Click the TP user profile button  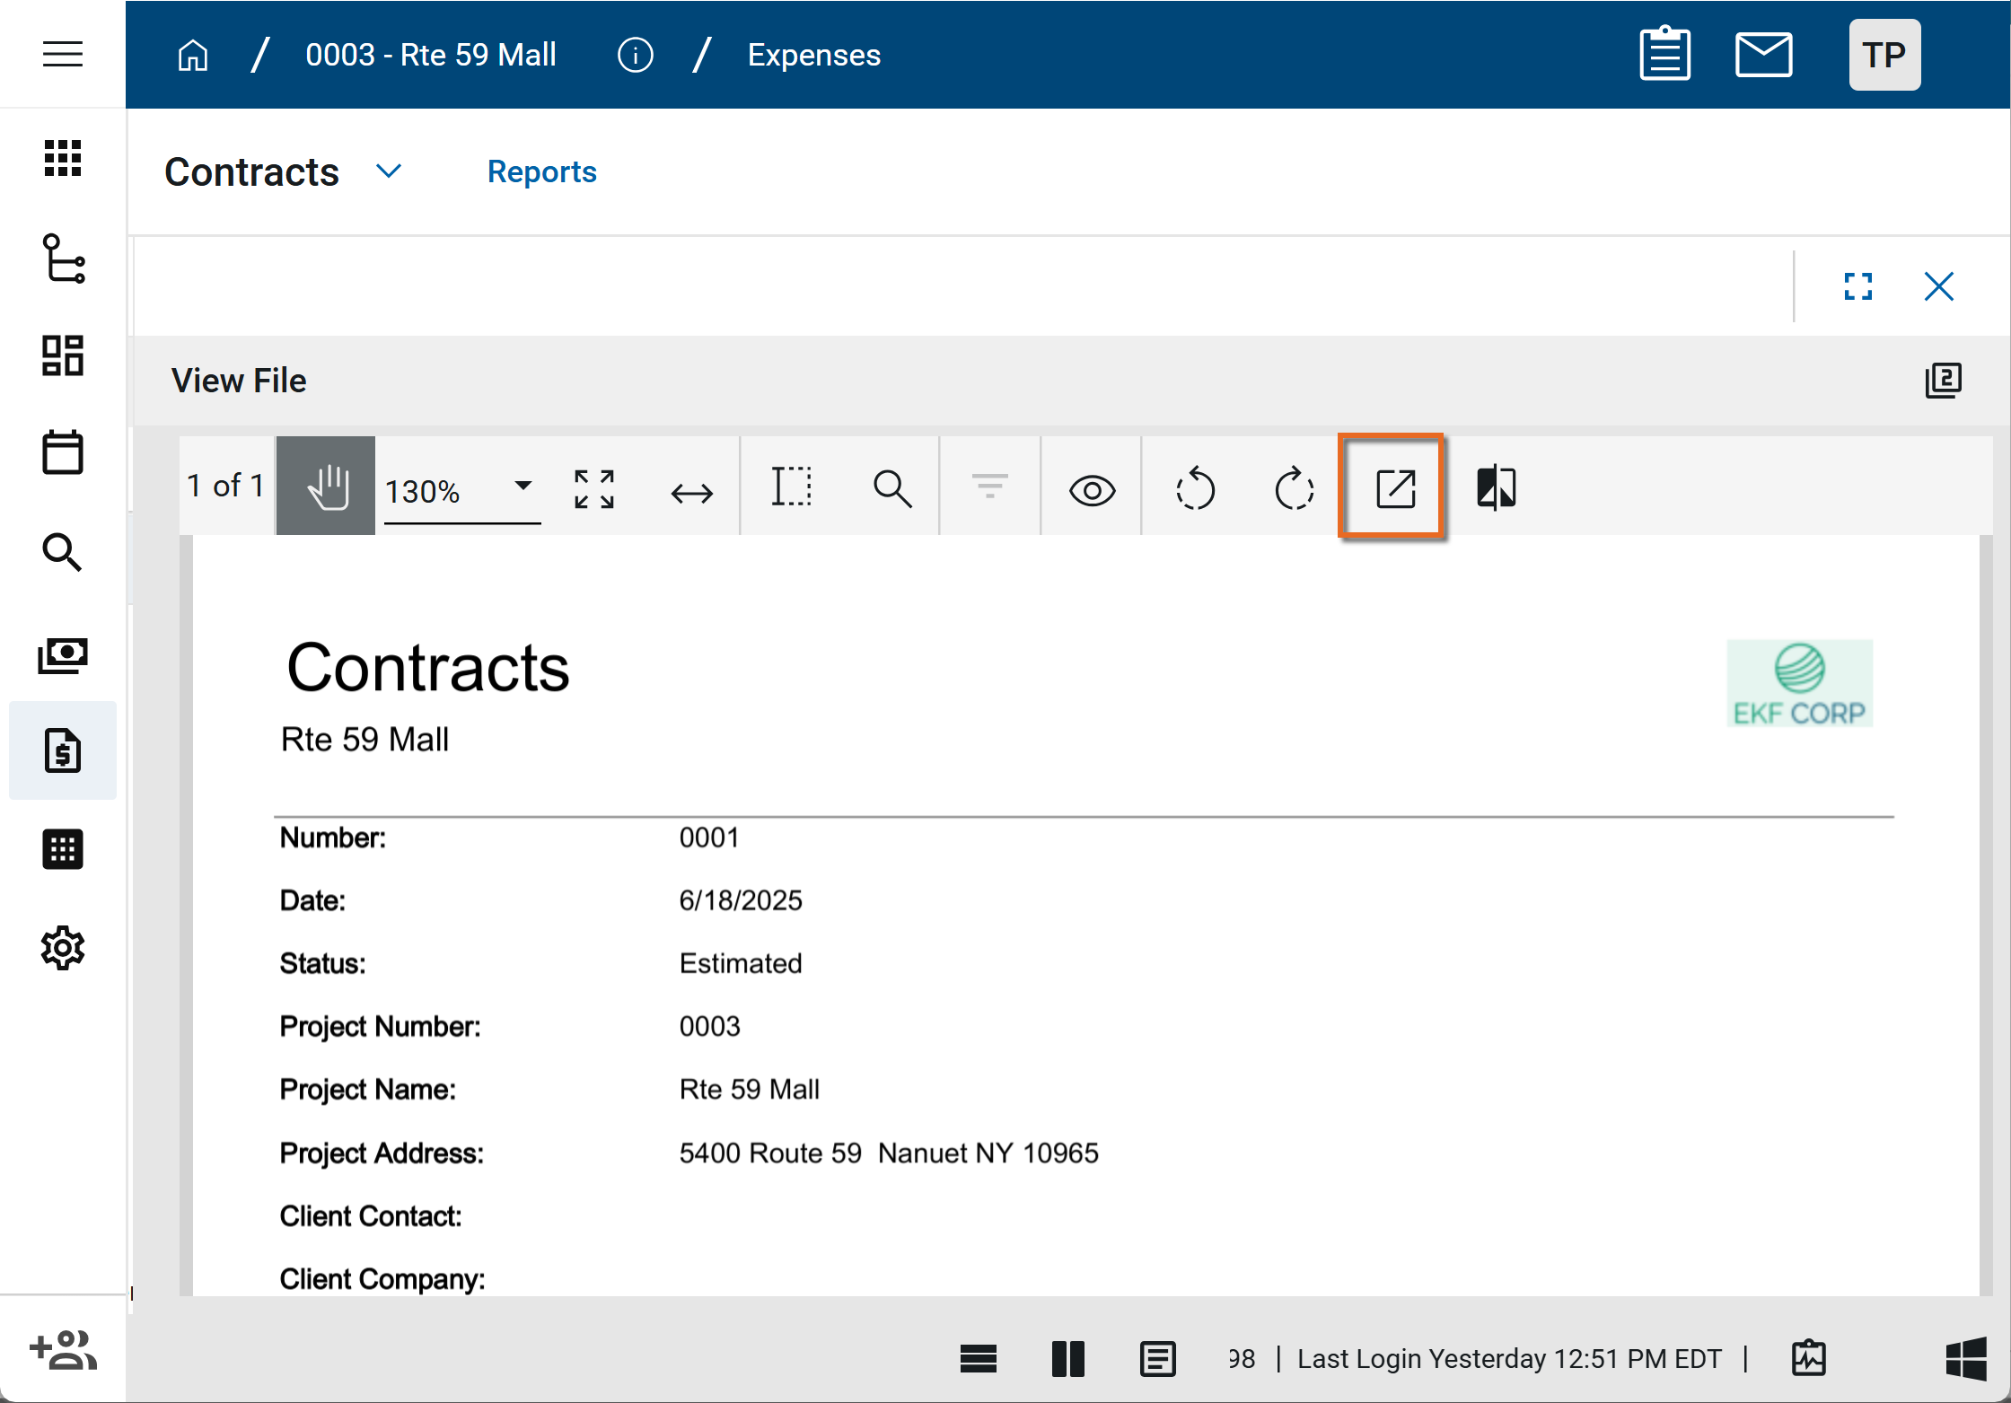(1884, 55)
